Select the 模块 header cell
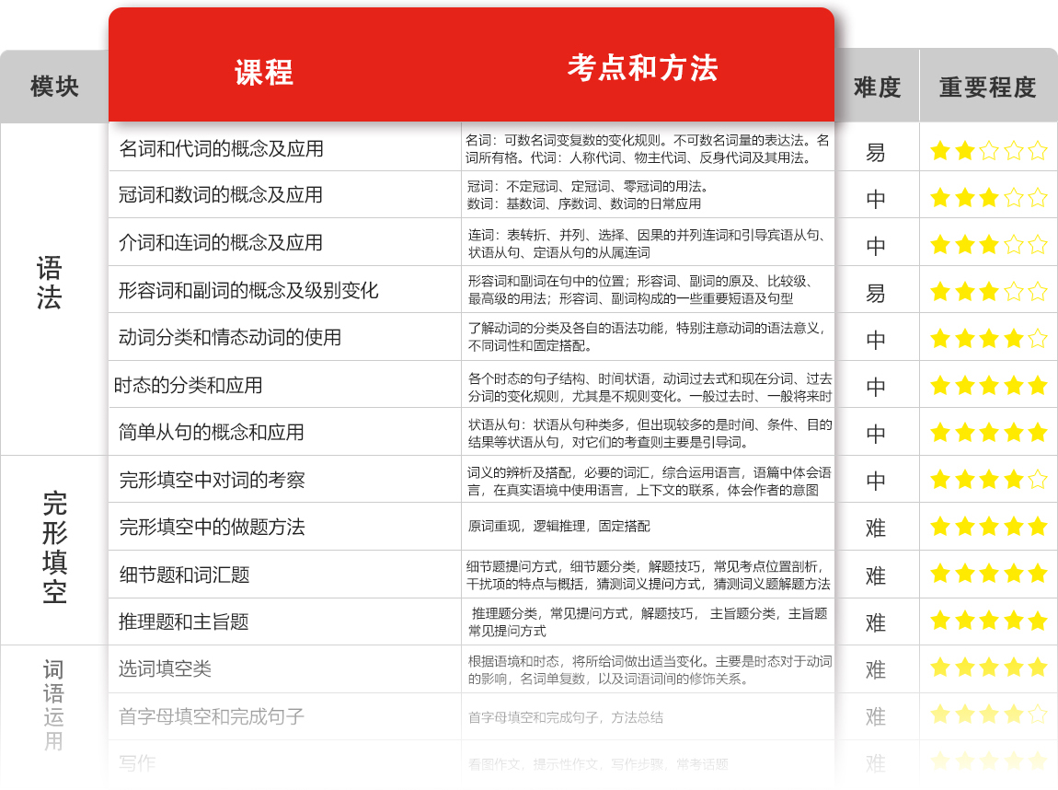 [x=54, y=87]
